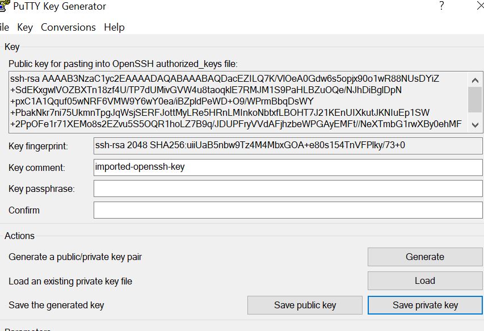Click the PuTTY Key Generator title icon
Viewport: 484px width, 331px height.
tap(5, 6)
